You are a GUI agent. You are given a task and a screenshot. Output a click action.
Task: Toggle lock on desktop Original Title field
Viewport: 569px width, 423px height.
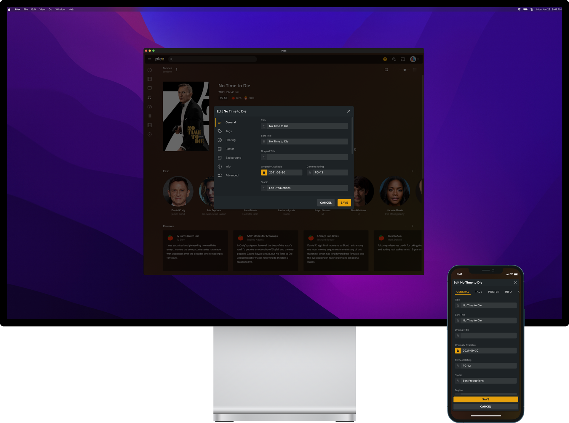(264, 157)
